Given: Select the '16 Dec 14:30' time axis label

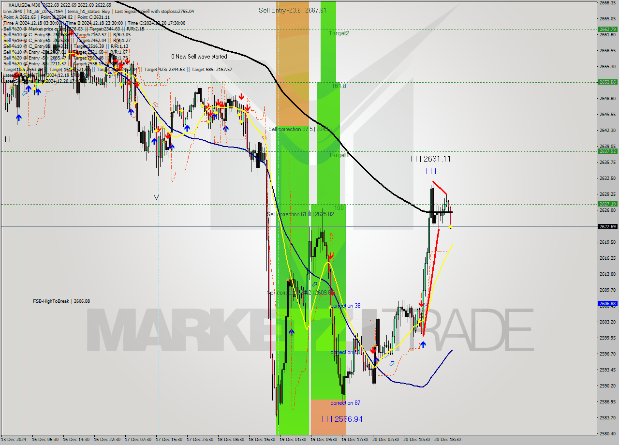Looking at the screenshot, I should tap(76, 440).
